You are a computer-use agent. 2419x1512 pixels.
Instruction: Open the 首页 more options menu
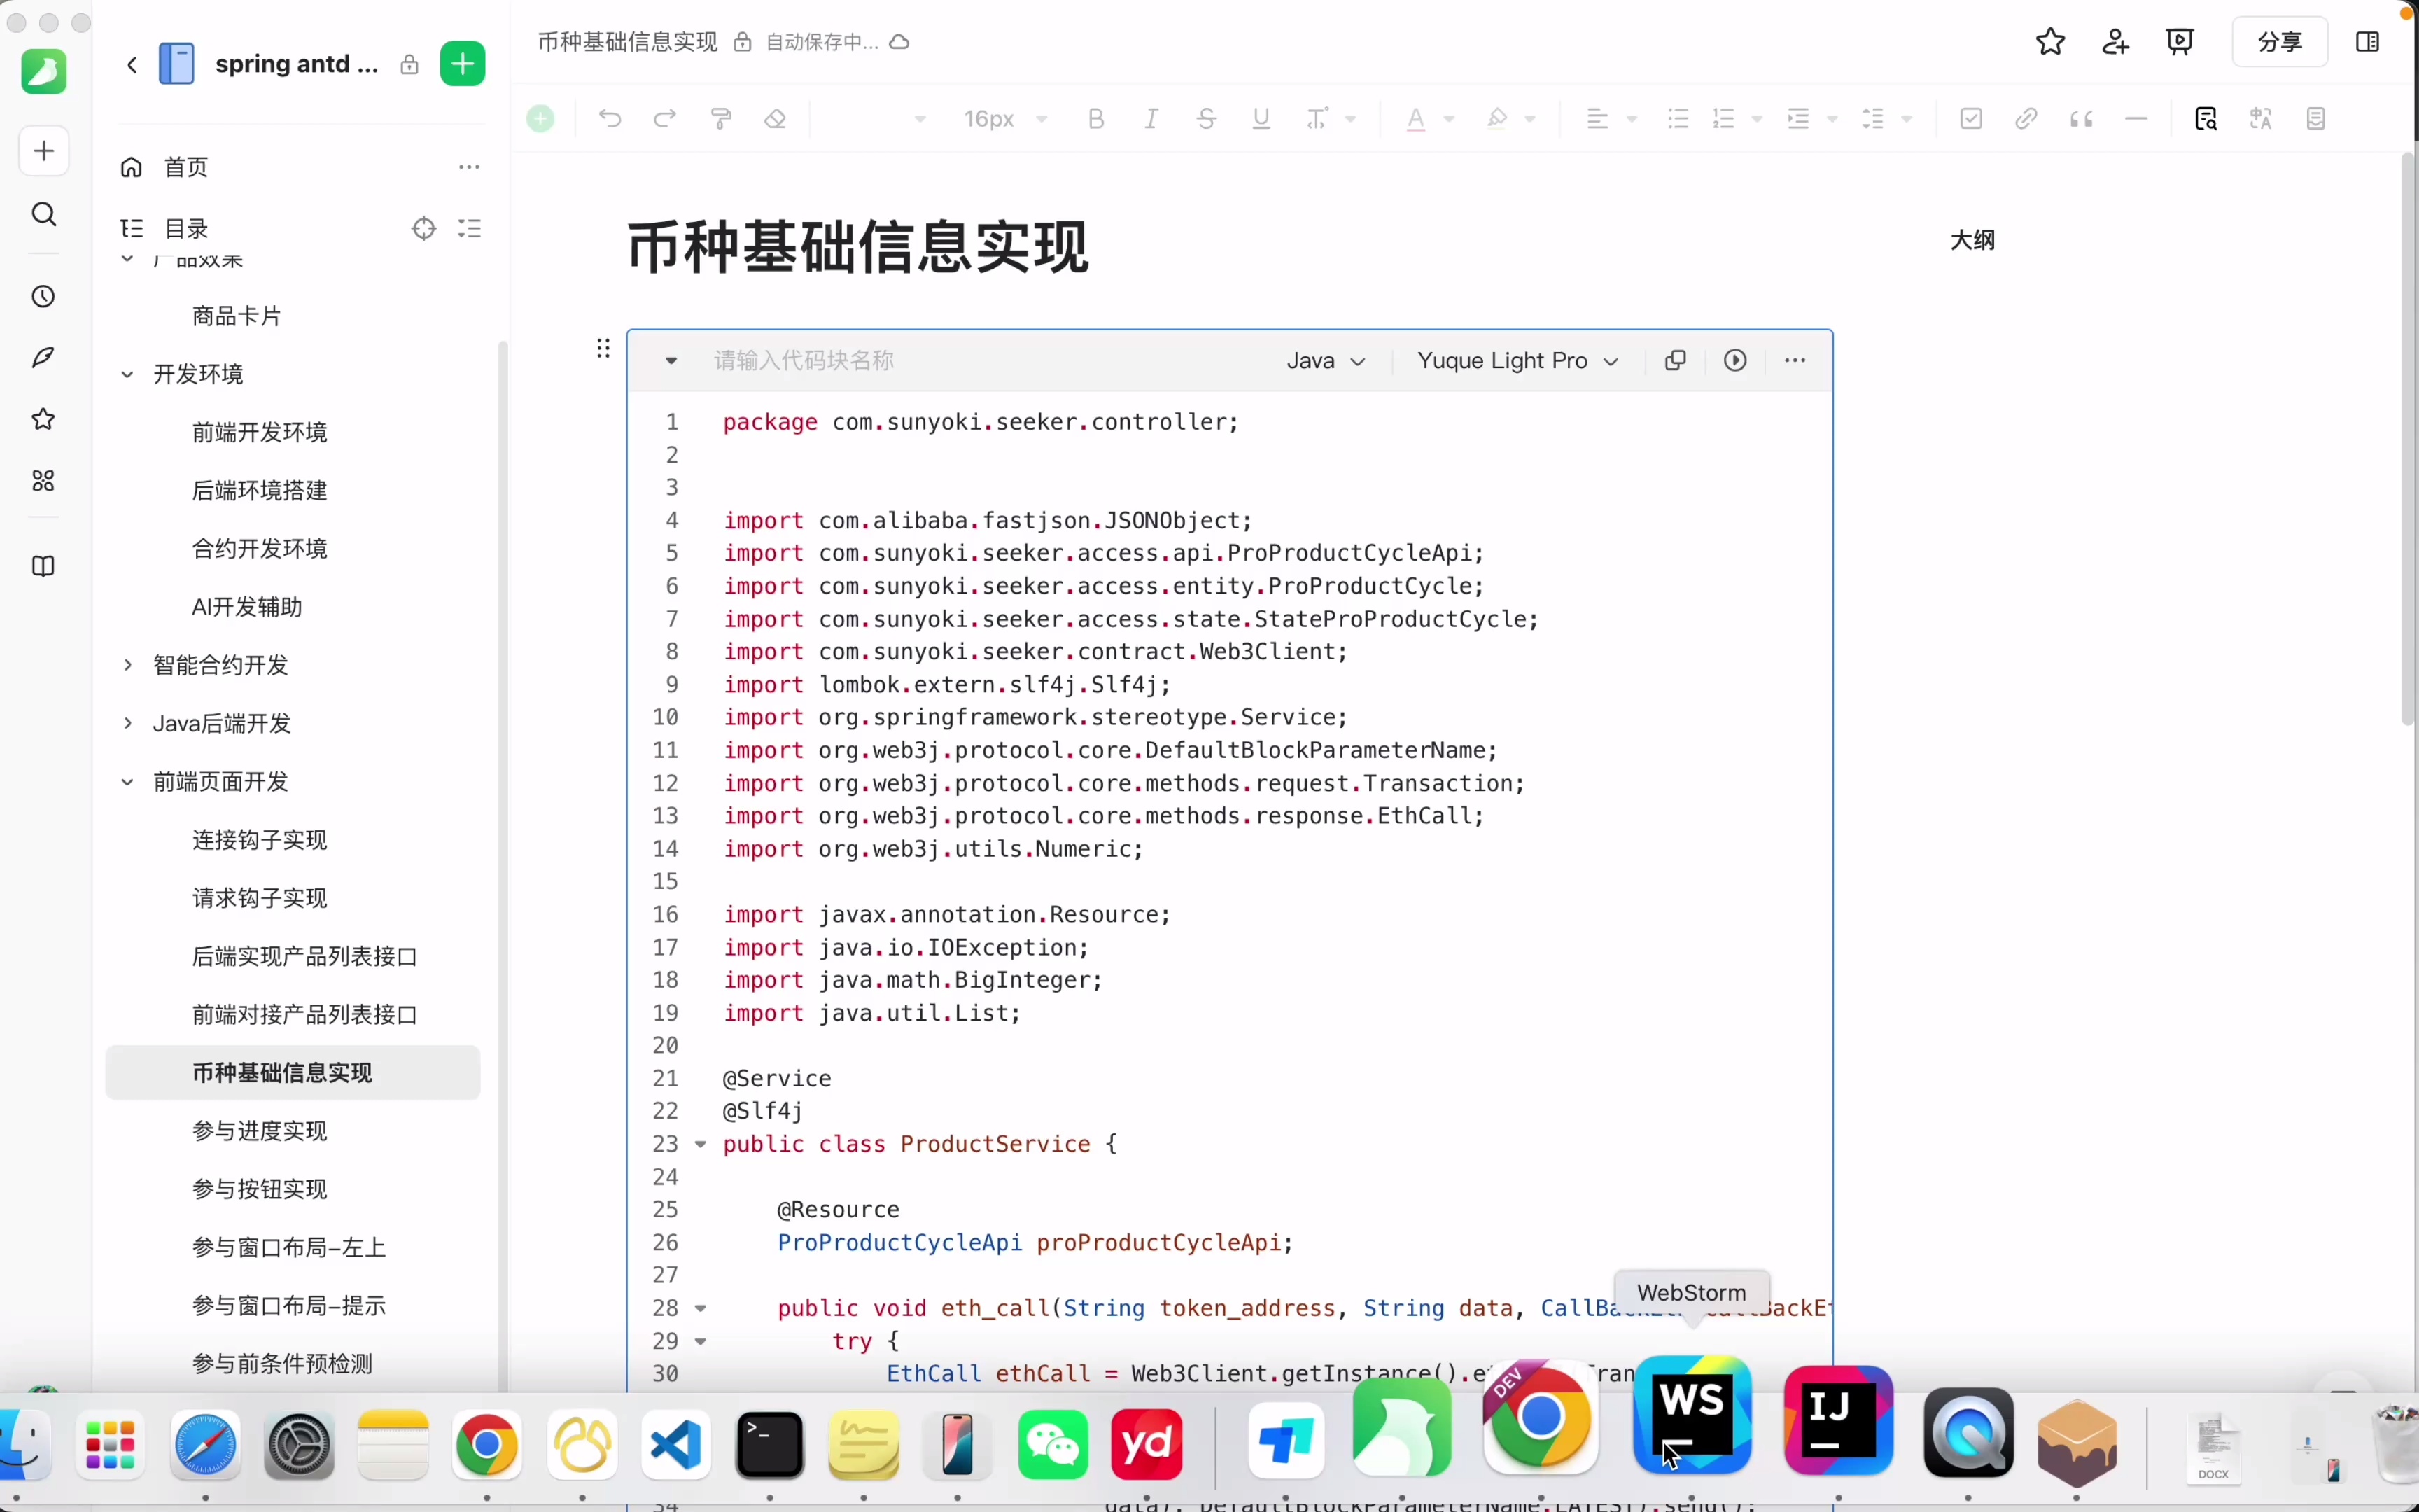pyautogui.click(x=469, y=167)
